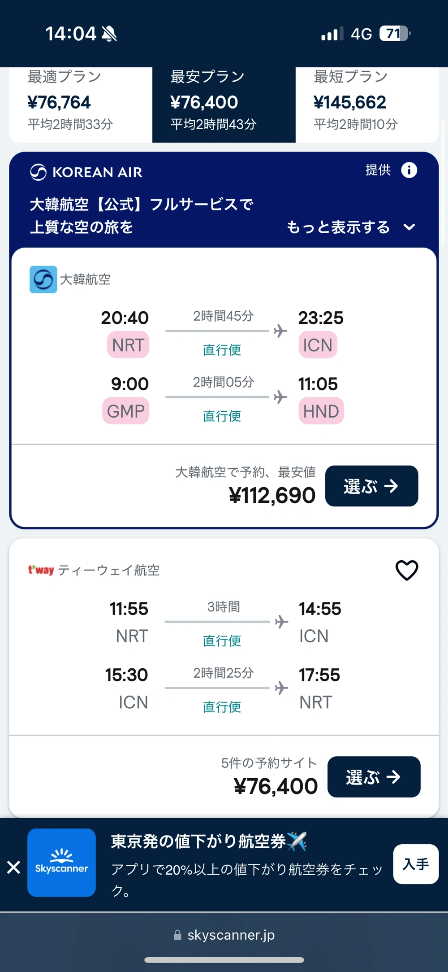Tap the T'way airline logo

tap(41, 570)
